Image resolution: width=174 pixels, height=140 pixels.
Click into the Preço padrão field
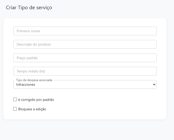pos(85,58)
